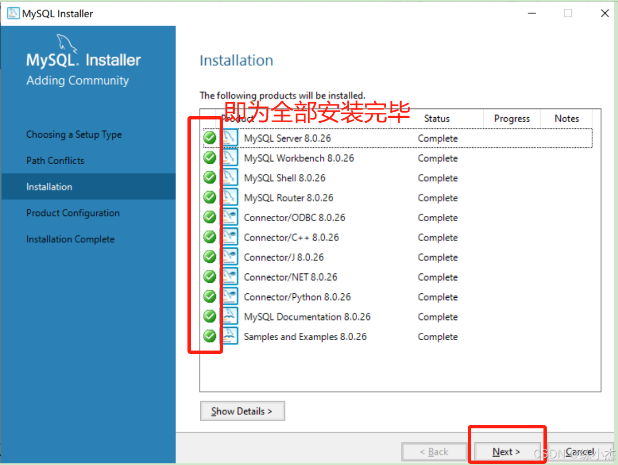This screenshot has width=618, height=465.
Task: Click green checkmark beside MySQL Server
Action: coord(210,138)
